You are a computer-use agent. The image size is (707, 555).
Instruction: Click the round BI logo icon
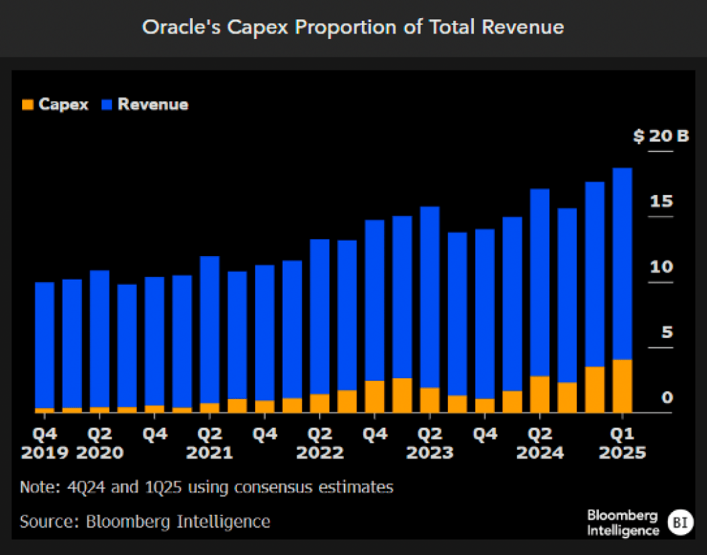pos(680,523)
